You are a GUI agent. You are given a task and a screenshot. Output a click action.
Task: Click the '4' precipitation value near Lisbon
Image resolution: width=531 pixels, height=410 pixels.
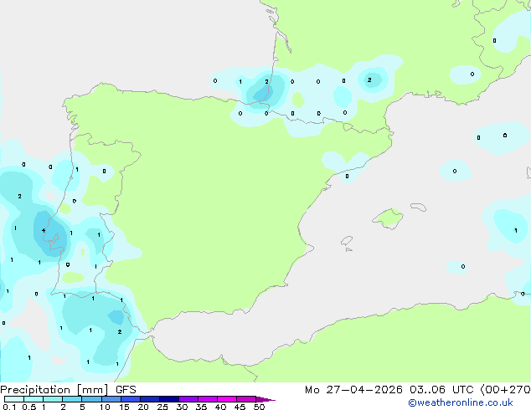[44, 231]
